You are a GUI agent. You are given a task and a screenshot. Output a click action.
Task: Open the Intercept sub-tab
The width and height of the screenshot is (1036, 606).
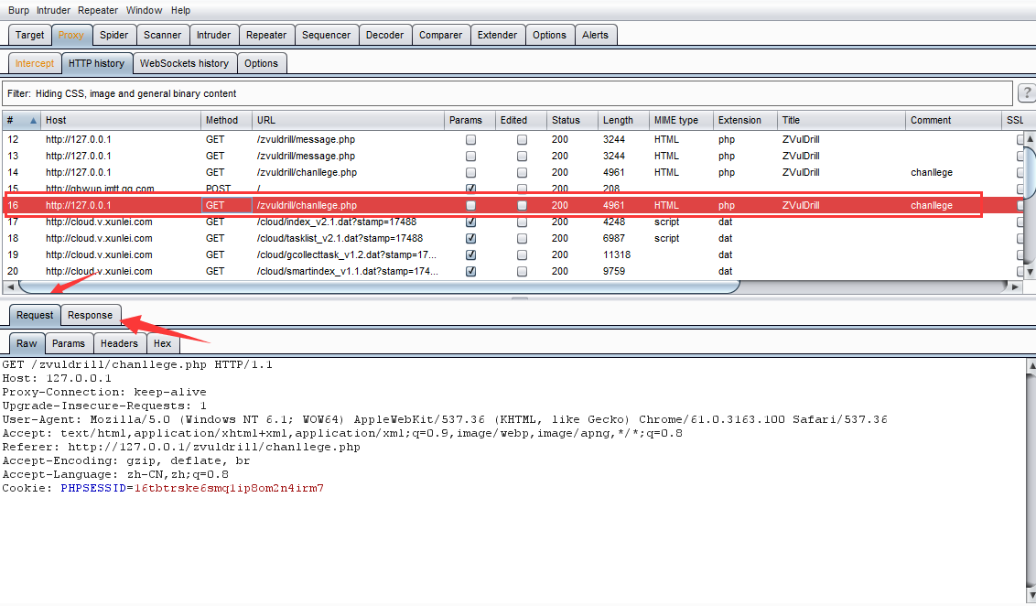pos(35,63)
